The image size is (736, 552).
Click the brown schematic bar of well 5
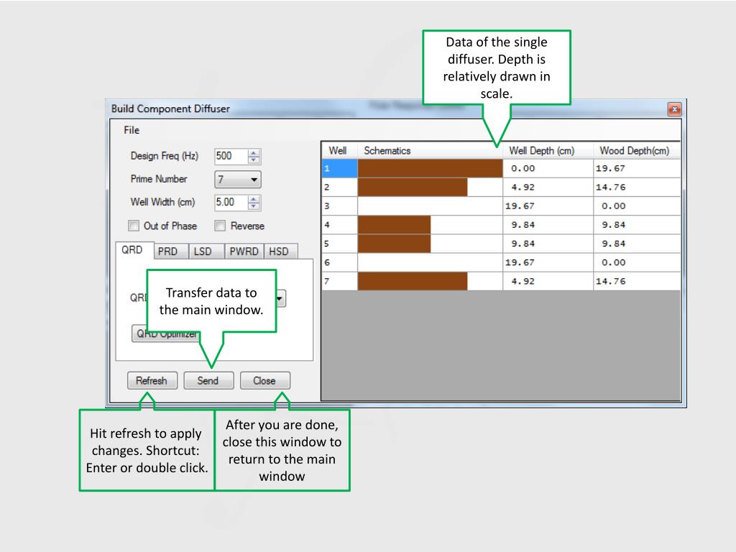tap(395, 244)
